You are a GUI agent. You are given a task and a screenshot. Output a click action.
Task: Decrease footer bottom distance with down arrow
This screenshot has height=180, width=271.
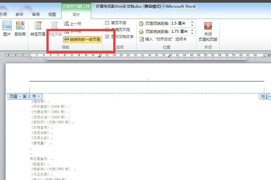pos(192,33)
